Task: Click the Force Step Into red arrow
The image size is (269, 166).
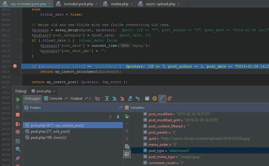Action: (x=122, y=98)
